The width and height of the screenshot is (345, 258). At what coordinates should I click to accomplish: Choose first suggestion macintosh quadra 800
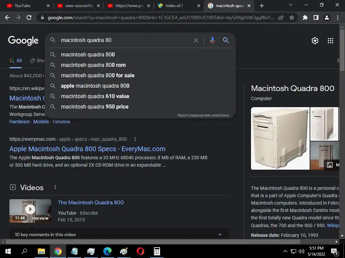140,54
